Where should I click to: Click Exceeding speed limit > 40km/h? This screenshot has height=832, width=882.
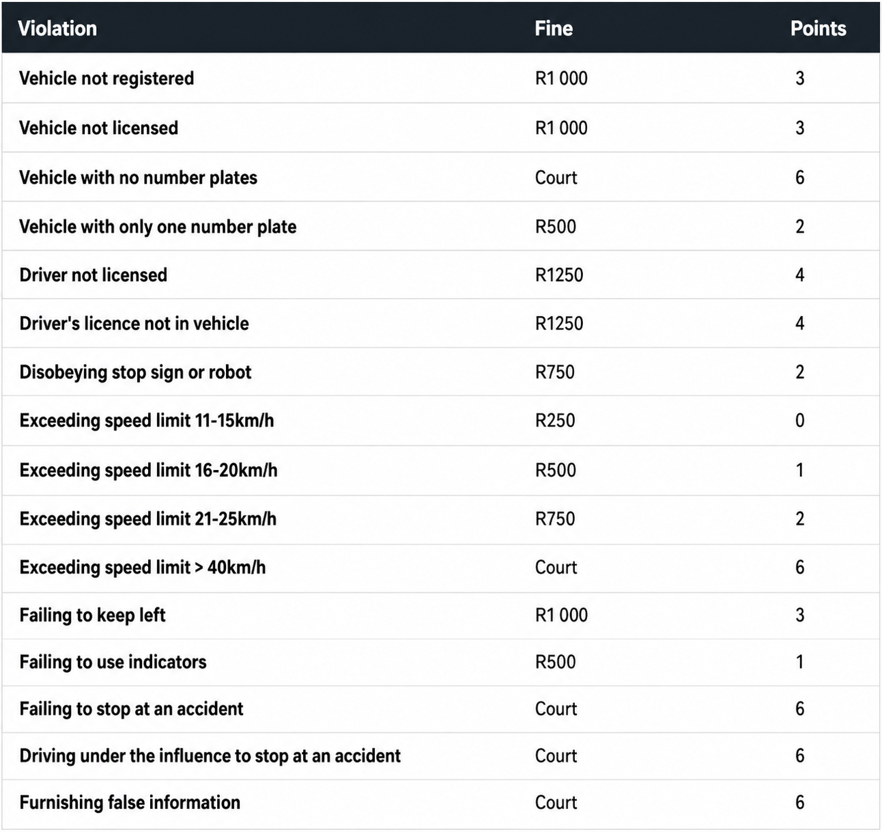143,568
